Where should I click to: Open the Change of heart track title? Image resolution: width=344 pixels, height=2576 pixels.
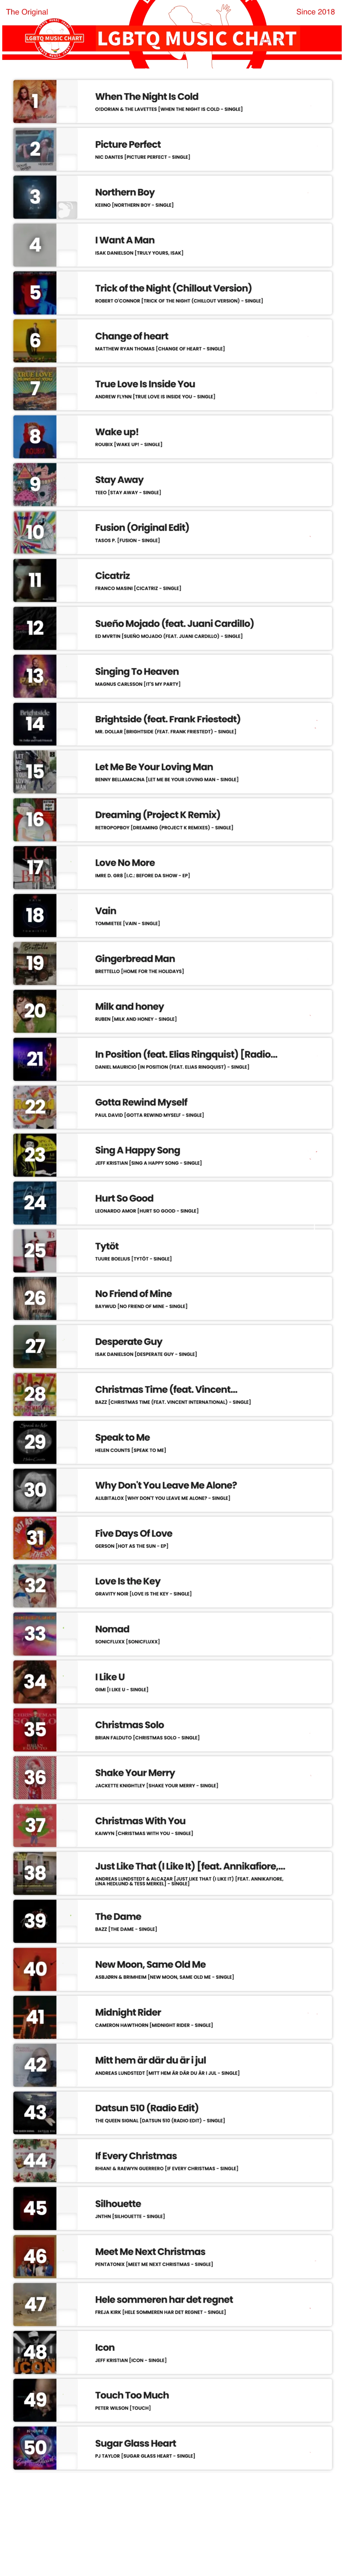click(x=132, y=336)
